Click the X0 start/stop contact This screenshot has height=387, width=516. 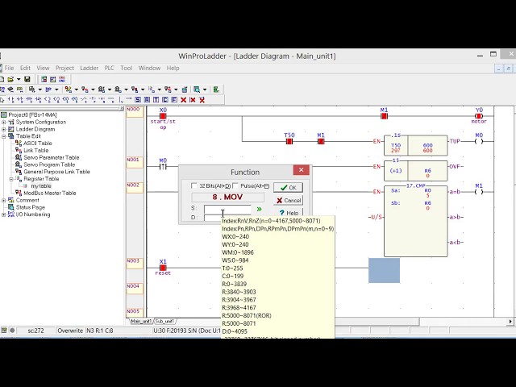tap(163, 116)
